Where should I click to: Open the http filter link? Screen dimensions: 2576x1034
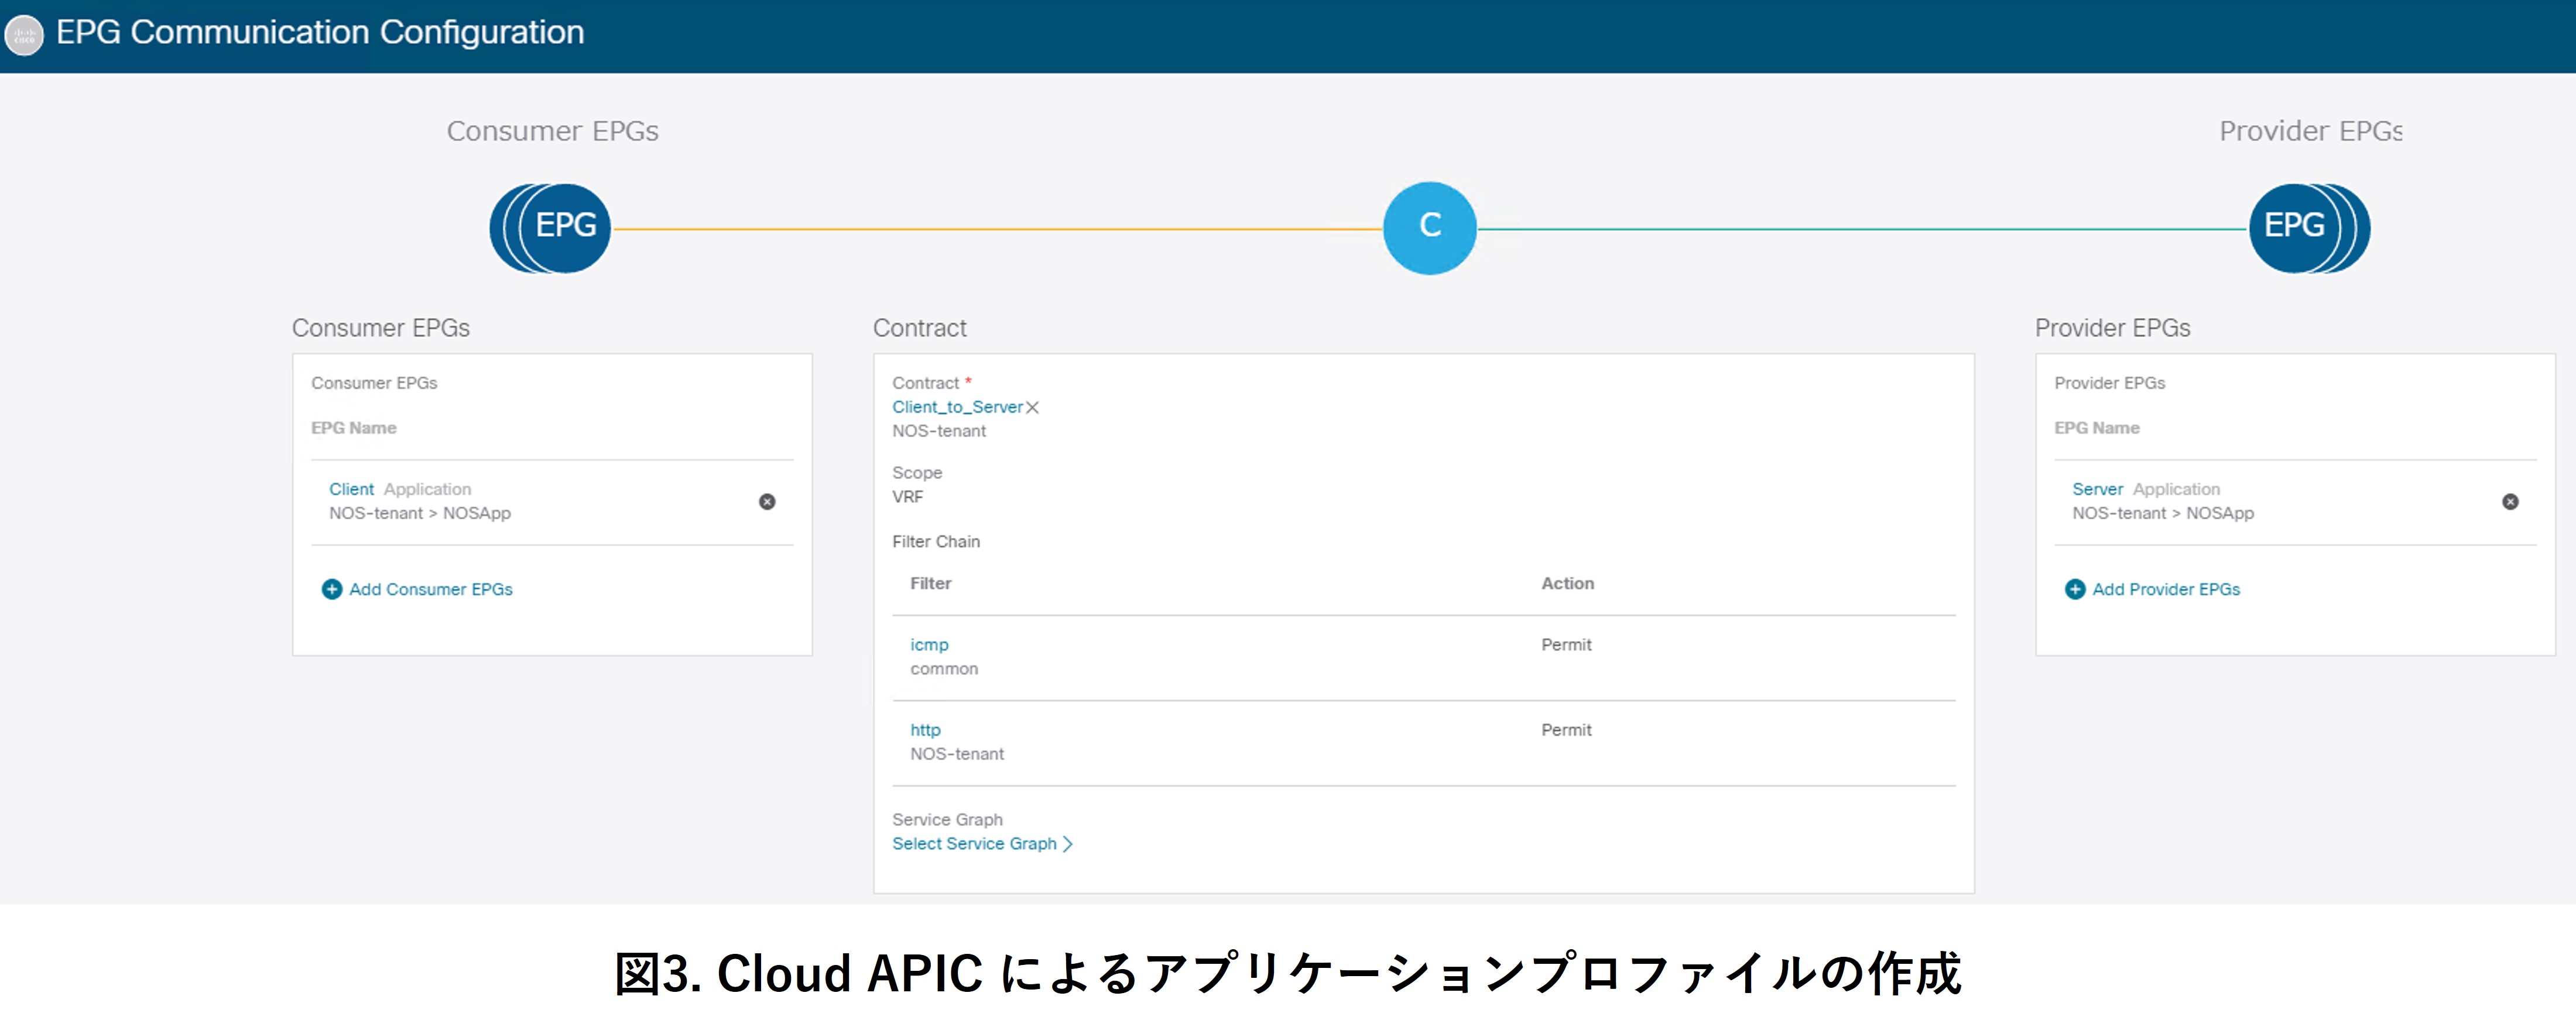click(x=925, y=730)
